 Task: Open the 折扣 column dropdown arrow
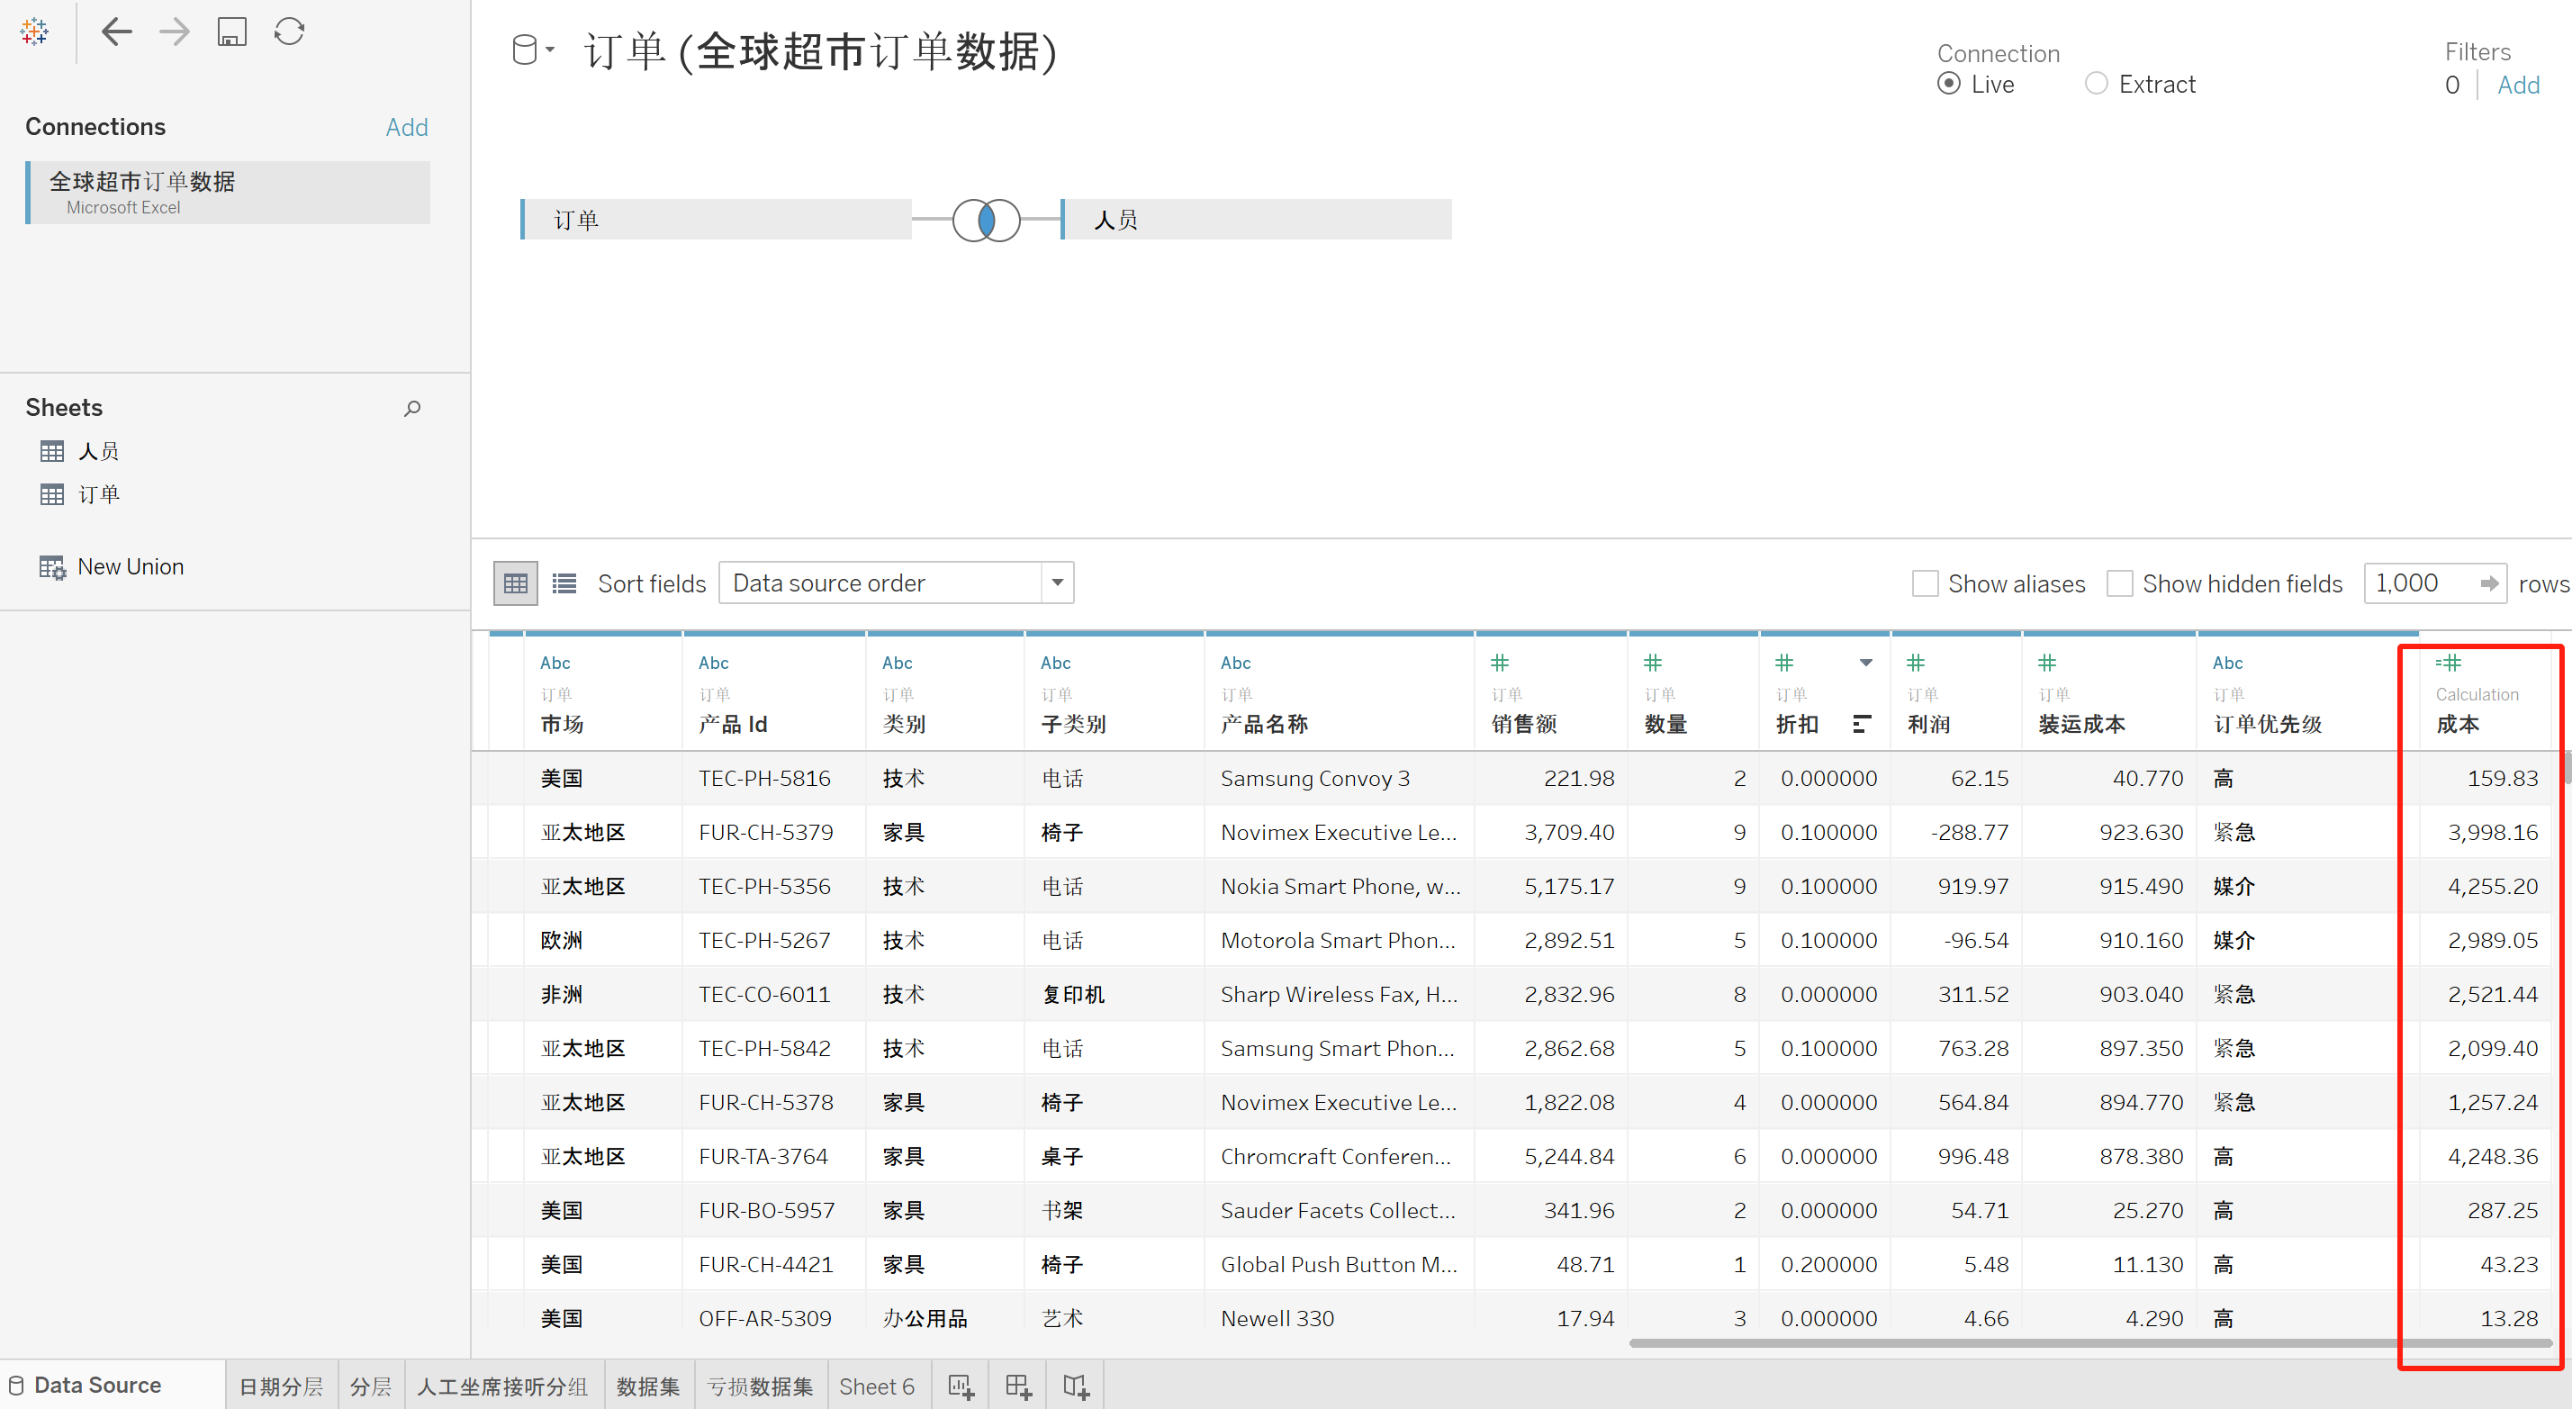tap(1865, 663)
